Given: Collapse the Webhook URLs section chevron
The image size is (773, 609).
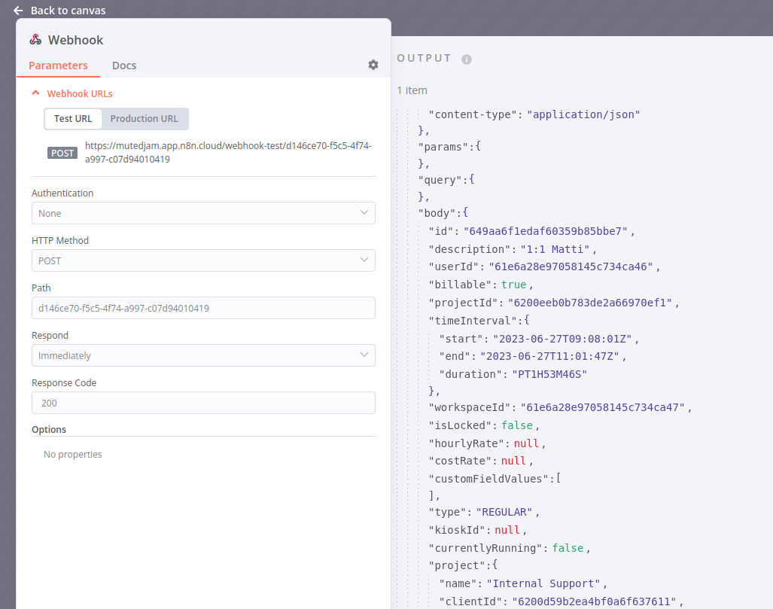Looking at the screenshot, I should point(35,93).
